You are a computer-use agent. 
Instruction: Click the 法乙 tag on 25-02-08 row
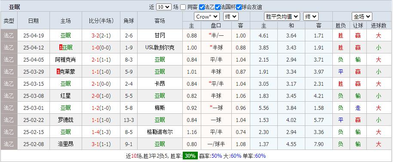coord(9,144)
